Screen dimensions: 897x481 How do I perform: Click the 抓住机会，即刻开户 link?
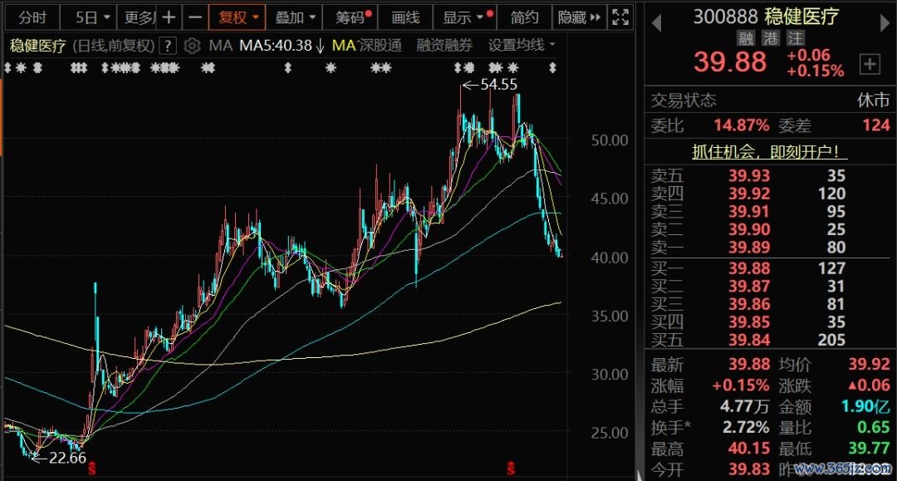770,152
